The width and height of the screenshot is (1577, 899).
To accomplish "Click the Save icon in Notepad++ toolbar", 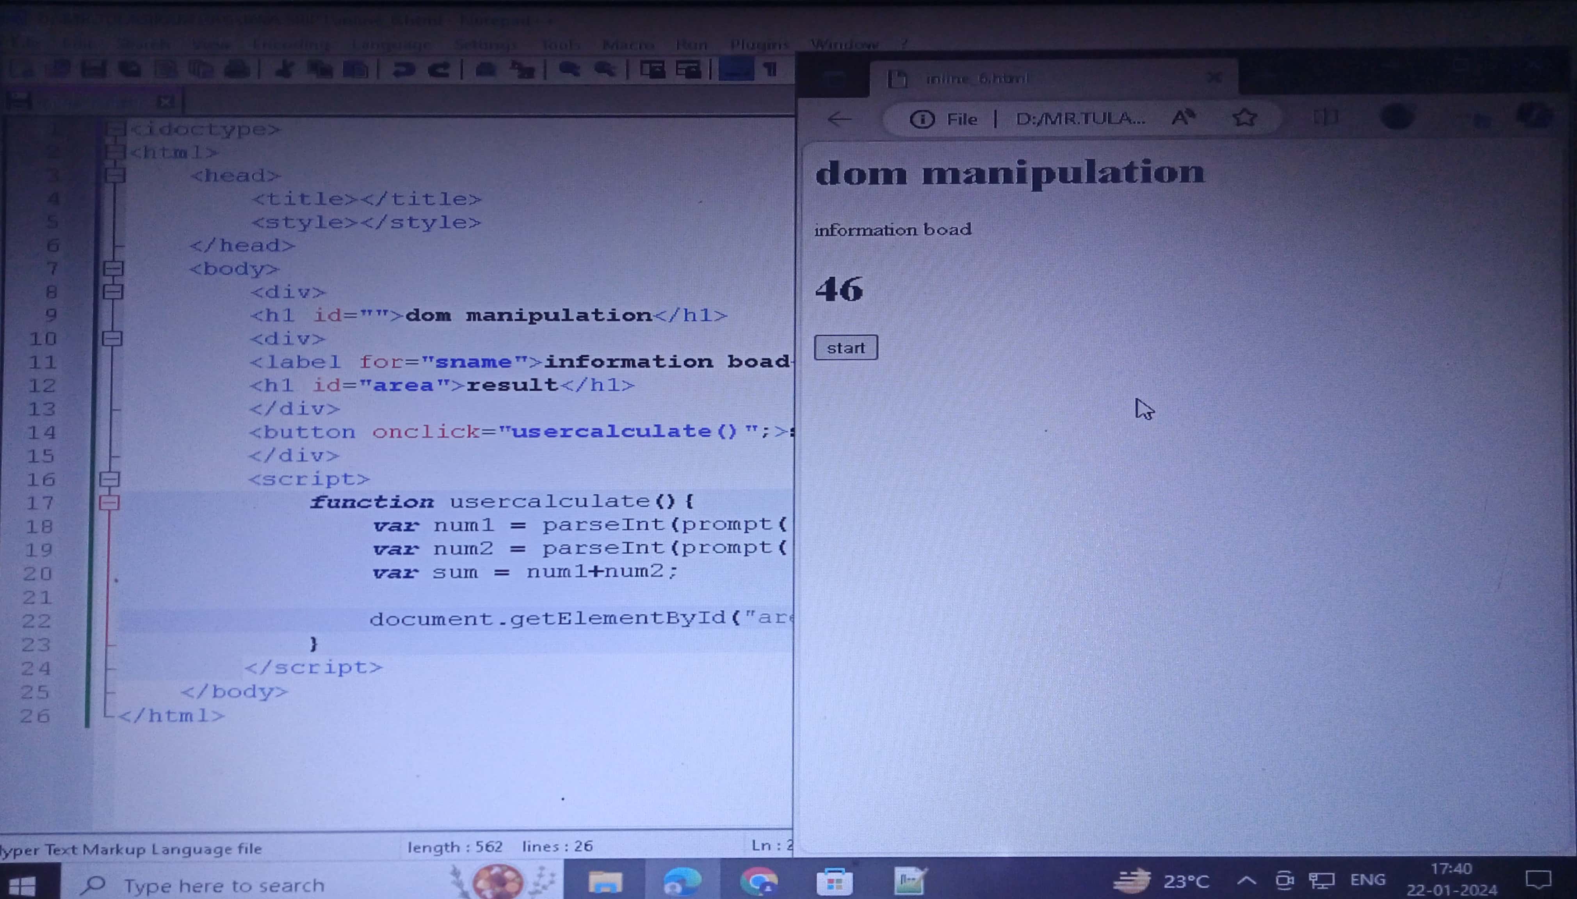I will click(93, 70).
